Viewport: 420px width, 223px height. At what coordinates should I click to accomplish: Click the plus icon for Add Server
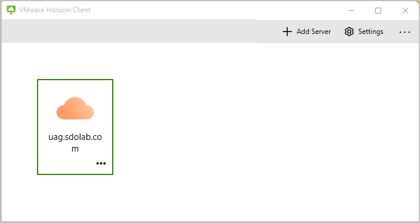click(287, 32)
